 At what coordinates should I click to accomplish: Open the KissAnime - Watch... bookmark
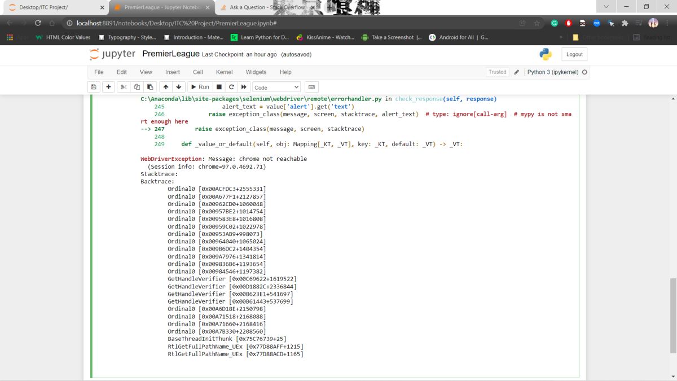point(325,37)
